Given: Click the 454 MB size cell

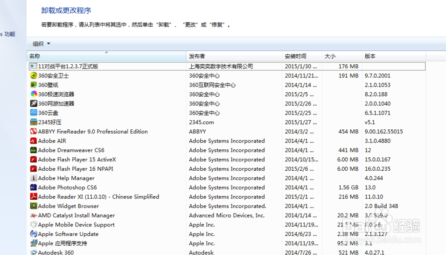Looking at the screenshot, I should click(x=348, y=132).
